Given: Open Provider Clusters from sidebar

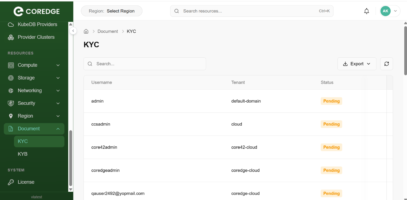Looking at the screenshot, I should coord(36,37).
